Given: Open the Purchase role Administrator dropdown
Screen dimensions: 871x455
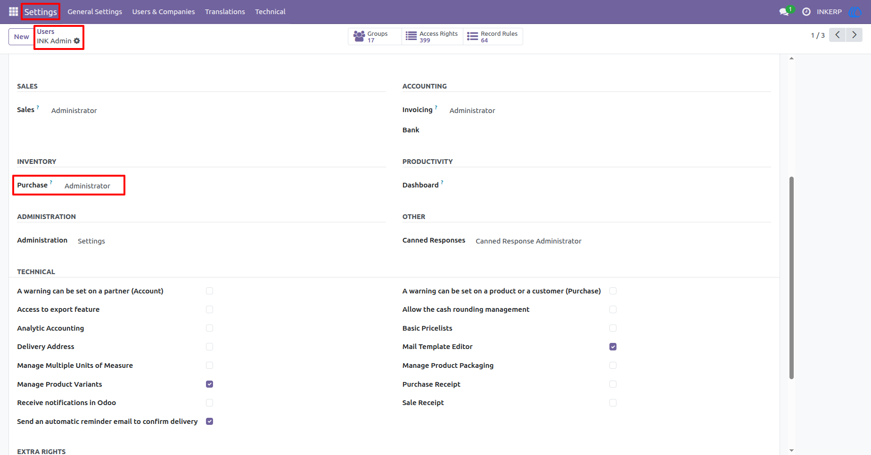Looking at the screenshot, I should pyautogui.click(x=88, y=186).
